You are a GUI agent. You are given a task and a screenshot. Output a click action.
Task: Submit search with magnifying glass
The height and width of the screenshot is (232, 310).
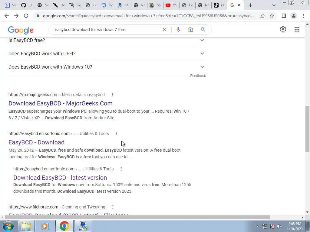(203, 30)
